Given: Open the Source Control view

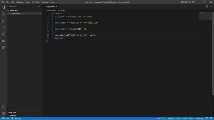Looking at the screenshot, I should [x=3, y=21].
